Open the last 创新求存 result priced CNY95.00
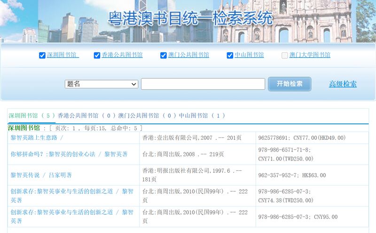Screen dimensions: 376x233 [71, 212]
